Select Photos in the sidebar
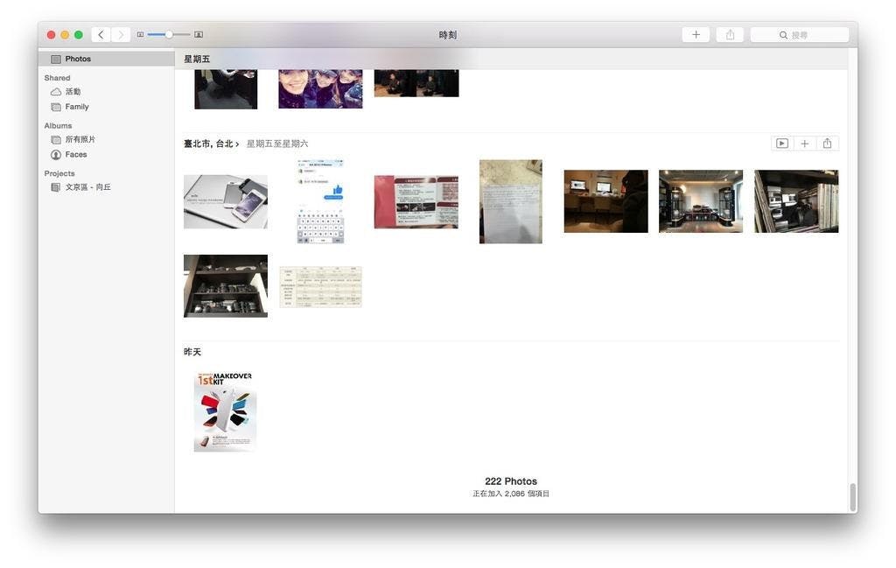Image resolution: width=896 pixels, height=568 pixels. pos(106,59)
